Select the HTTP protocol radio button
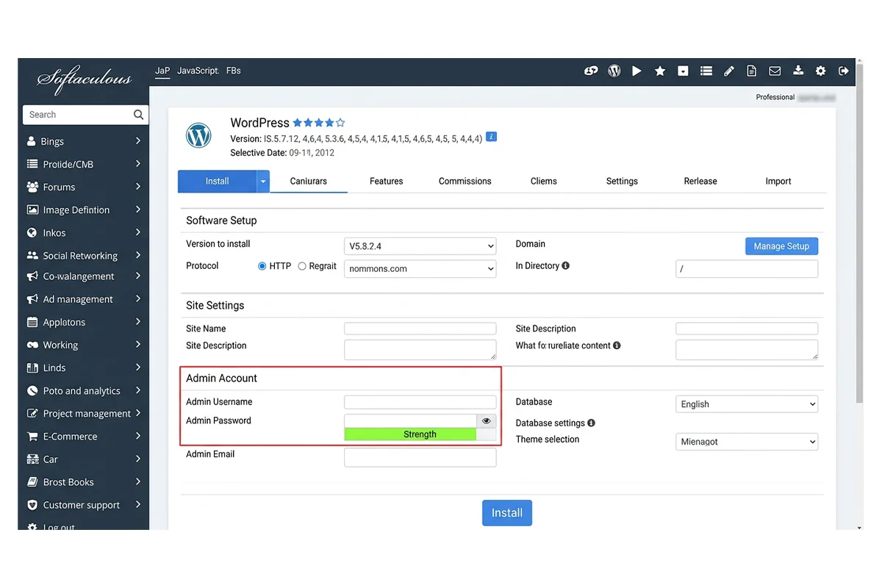 262,266
